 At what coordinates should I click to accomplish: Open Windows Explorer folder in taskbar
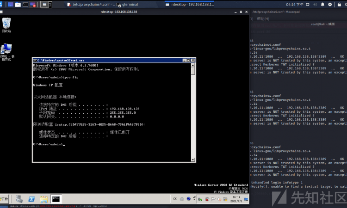point(44,199)
